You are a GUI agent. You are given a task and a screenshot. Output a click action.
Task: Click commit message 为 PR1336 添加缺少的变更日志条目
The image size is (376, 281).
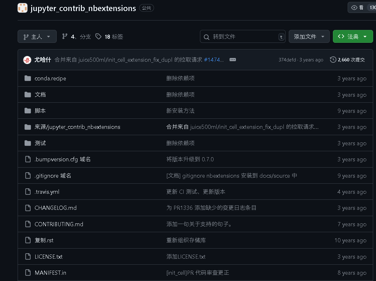tap(211, 208)
